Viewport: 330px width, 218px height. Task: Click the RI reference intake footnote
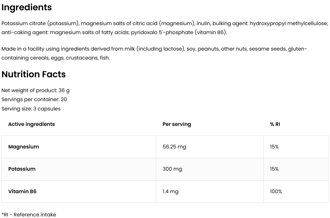click(29, 215)
